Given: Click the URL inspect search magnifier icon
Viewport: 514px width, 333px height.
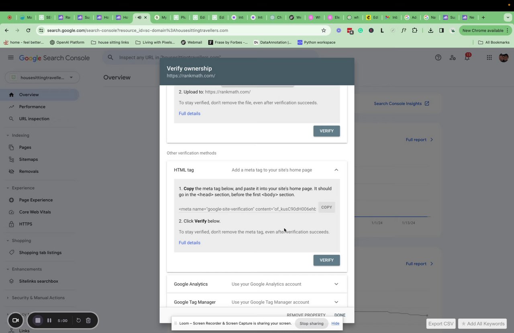Looking at the screenshot, I should click(110, 57).
